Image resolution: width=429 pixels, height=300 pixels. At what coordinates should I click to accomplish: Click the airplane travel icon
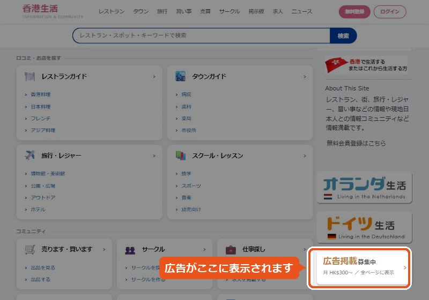[30, 156]
